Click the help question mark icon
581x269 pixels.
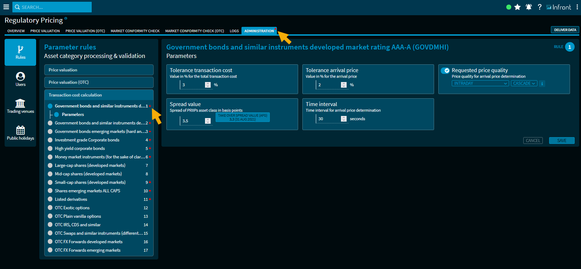pyautogui.click(x=540, y=7)
